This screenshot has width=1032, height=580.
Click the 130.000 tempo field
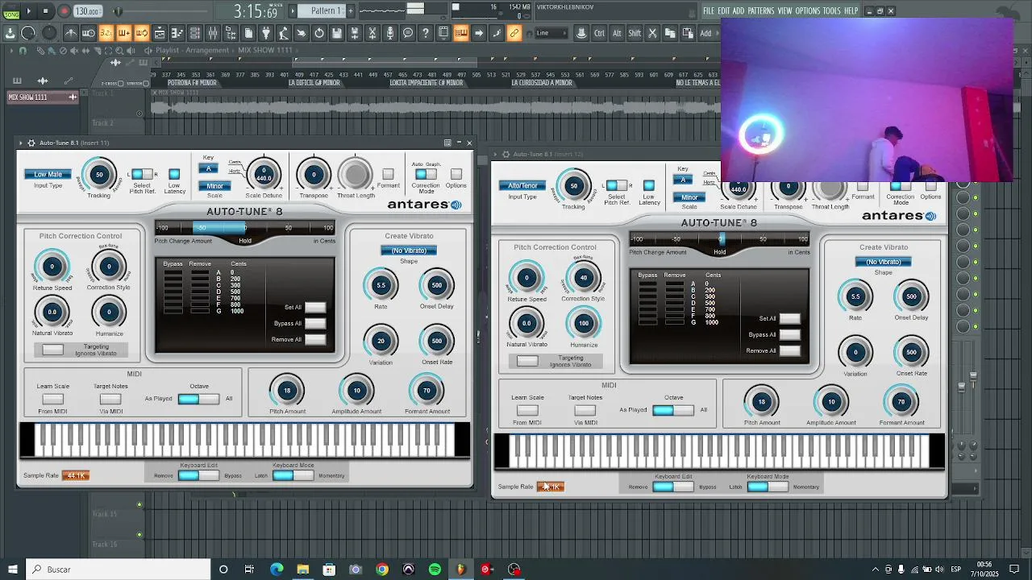(x=87, y=11)
